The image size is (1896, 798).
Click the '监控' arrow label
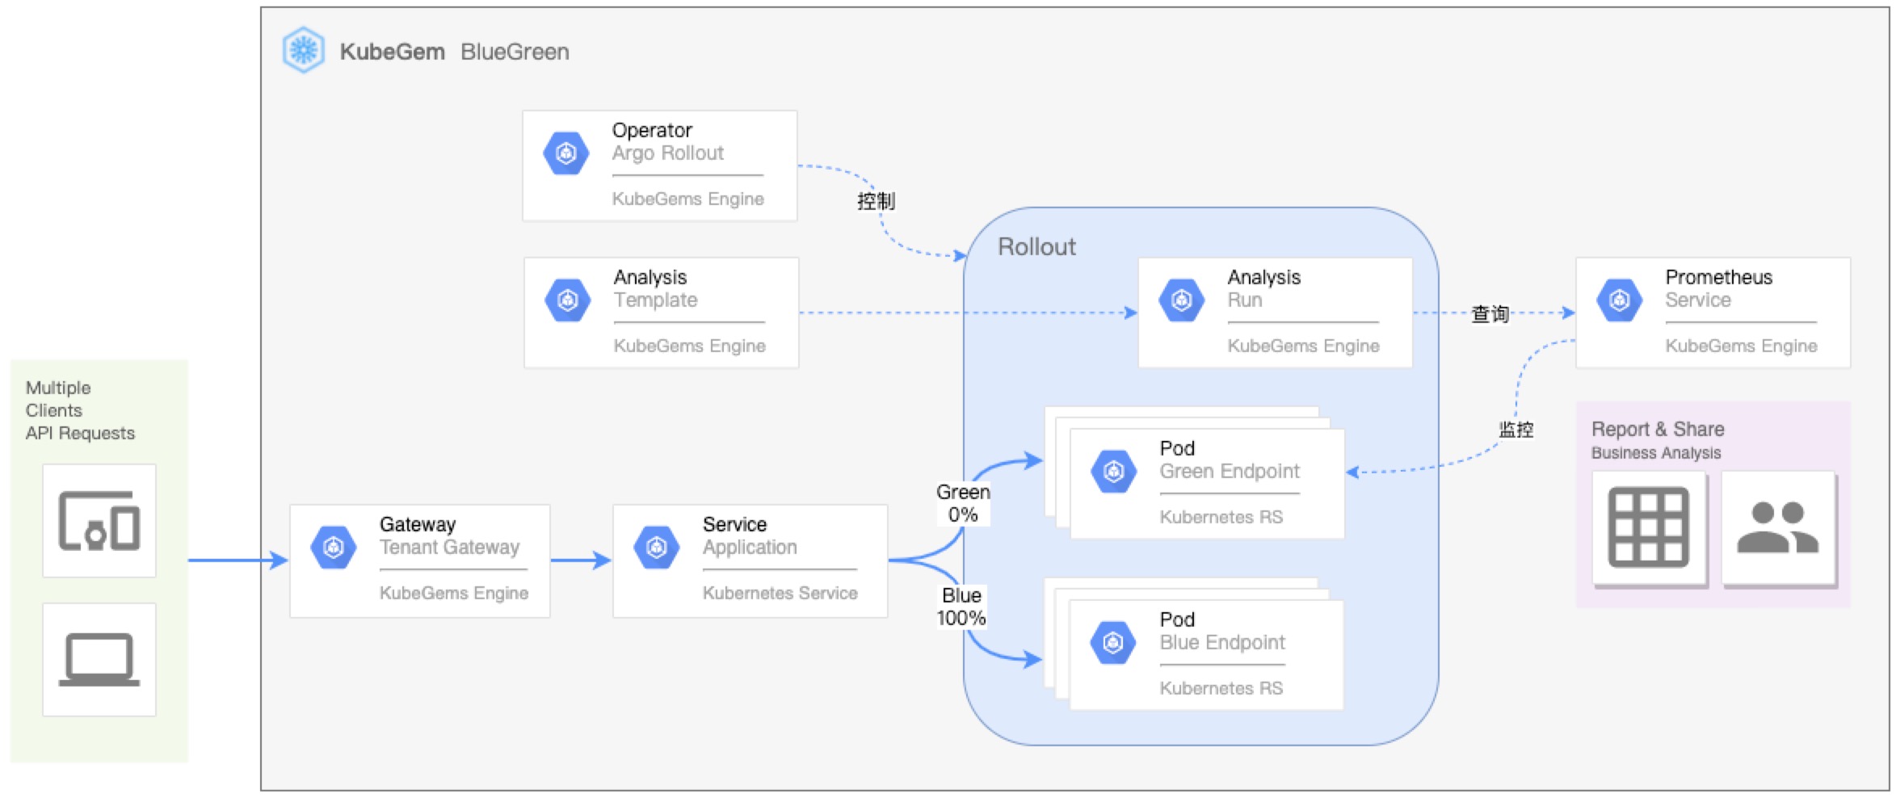point(1516,429)
